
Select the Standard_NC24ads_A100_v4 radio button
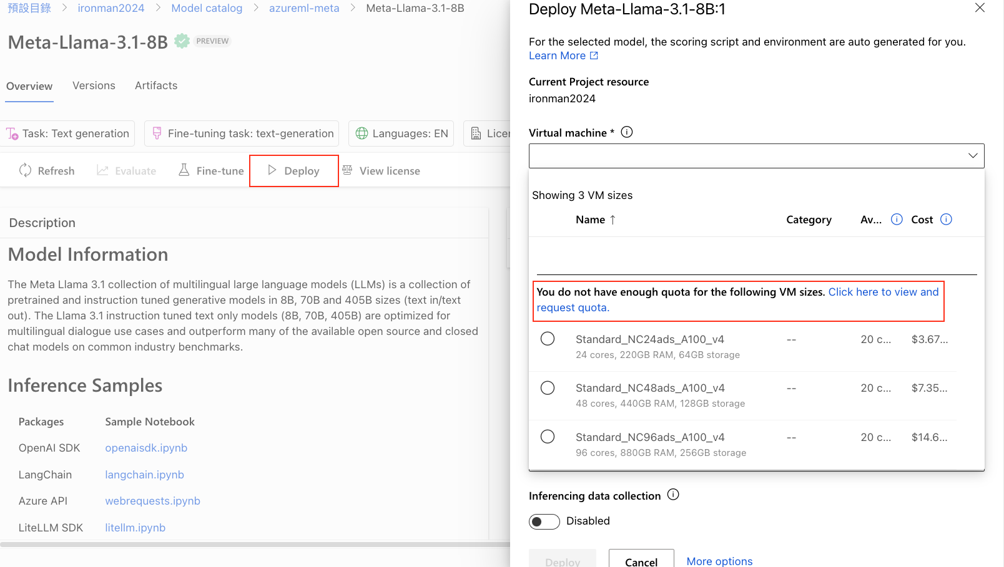pos(548,339)
